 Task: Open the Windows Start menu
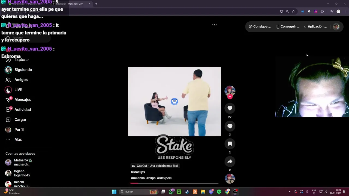(x=114, y=192)
